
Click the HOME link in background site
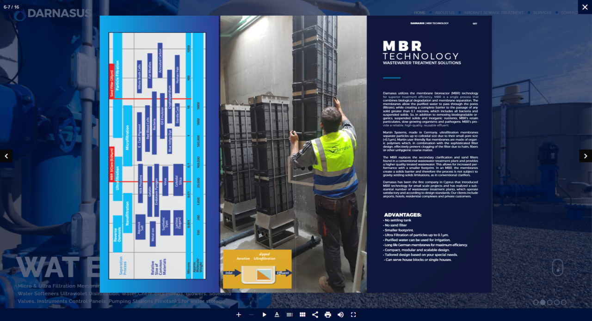tap(419, 12)
